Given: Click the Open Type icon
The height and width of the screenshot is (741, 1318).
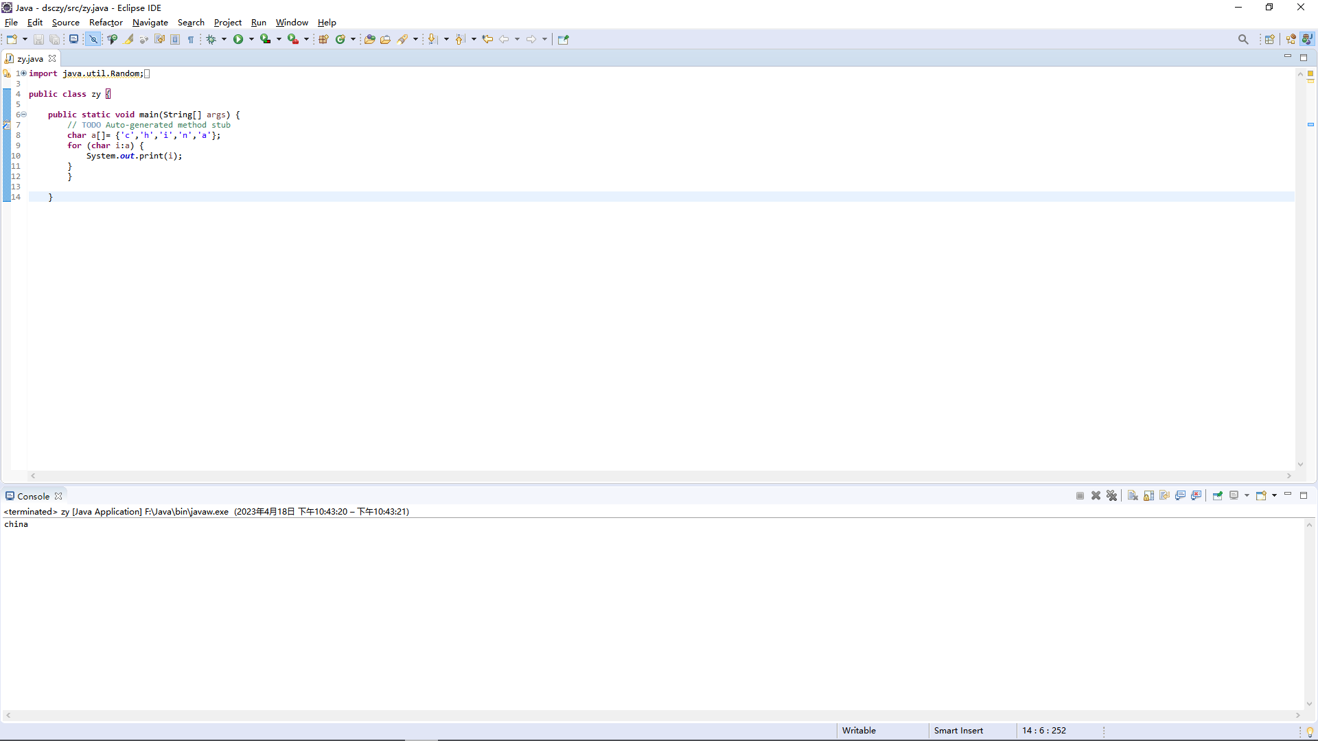Looking at the screenshot, I should pyautogui.click(x=369, y=39).
